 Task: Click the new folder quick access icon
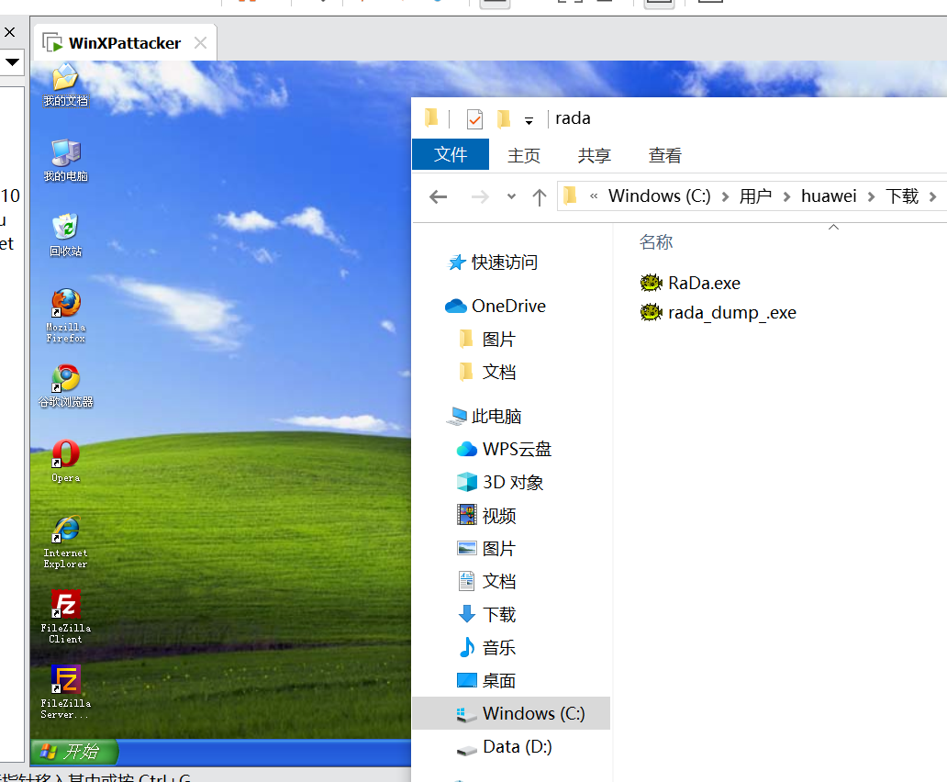(504, 119)
